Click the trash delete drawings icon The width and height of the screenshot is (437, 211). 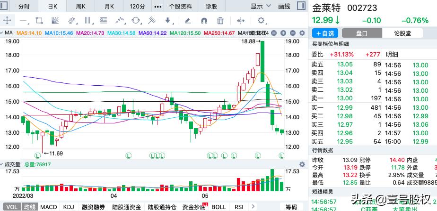220,21
